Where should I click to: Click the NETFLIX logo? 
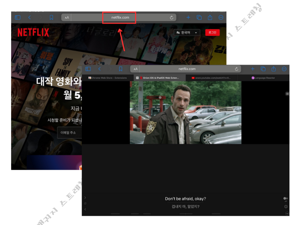[33, 33]
